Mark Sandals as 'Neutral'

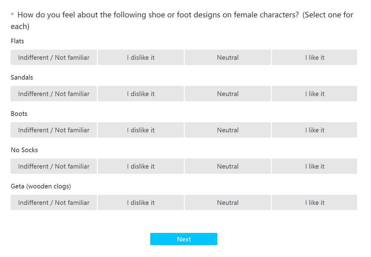[x=228, y=94]
